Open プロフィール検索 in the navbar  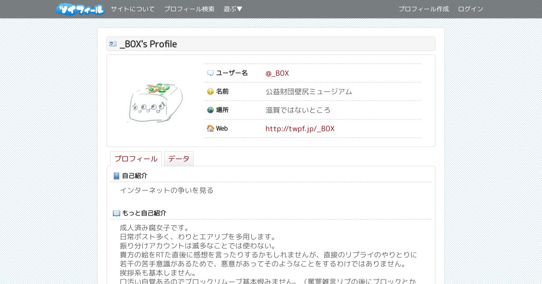(x=189, y=9)
